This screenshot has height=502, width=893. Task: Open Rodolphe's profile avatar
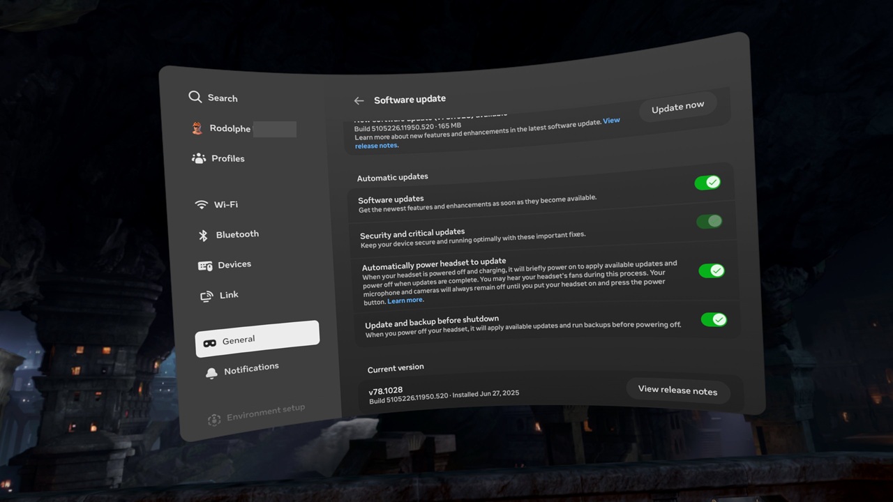(197, 128)
